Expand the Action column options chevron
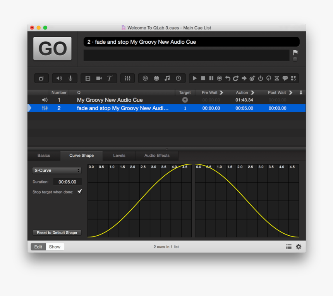The image size is (333, 296). click(x=252, y=92)
